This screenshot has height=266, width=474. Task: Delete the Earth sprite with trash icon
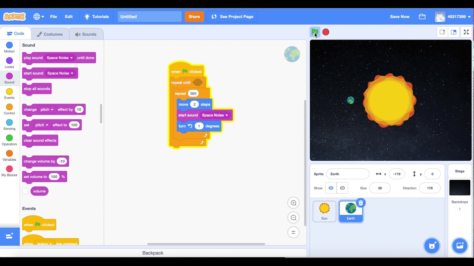[361, 203]
